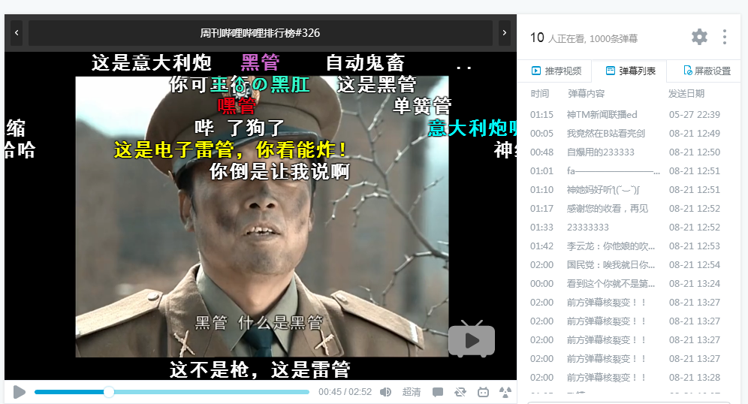This screenshot has height=404, width=748.
Task: Select 前方弹幕核裂变 row dated 08-21 13:28
Action: pos(625,377)
